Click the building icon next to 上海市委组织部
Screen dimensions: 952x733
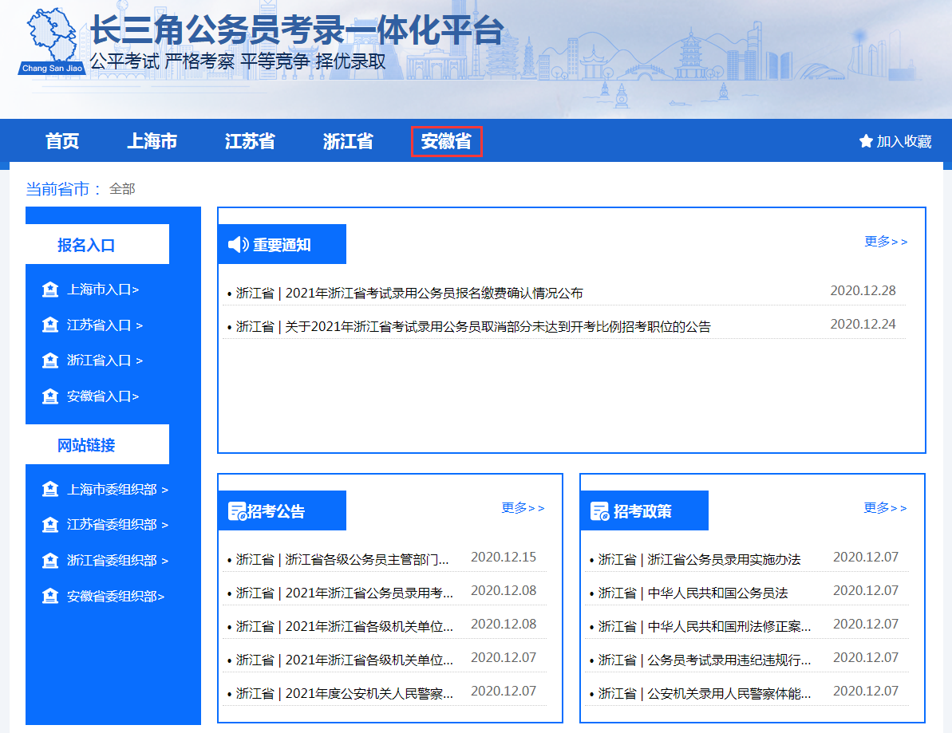[50, 489]
